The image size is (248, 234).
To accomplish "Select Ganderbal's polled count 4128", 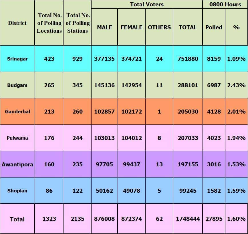I will coord(214,112).
